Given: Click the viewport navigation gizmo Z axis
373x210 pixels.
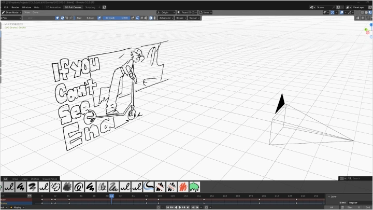Looking at the screenshot, I should tap(371, 25).
